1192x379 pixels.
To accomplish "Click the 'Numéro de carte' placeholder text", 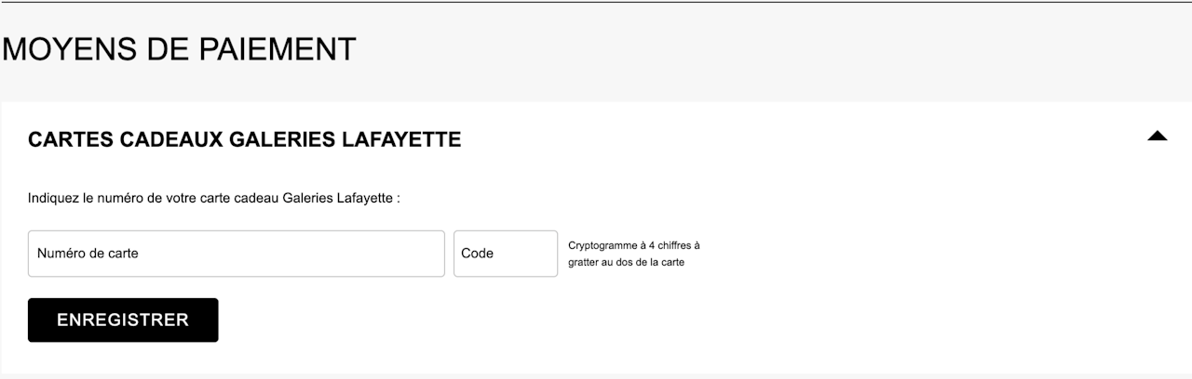I will click(x=88, y=254).
